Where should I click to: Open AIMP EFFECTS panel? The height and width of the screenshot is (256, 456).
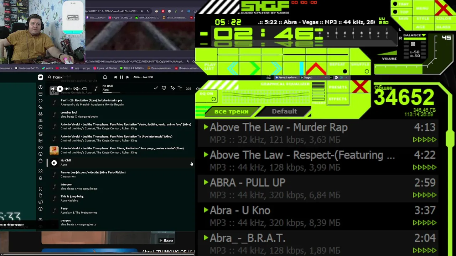(338, 99)
